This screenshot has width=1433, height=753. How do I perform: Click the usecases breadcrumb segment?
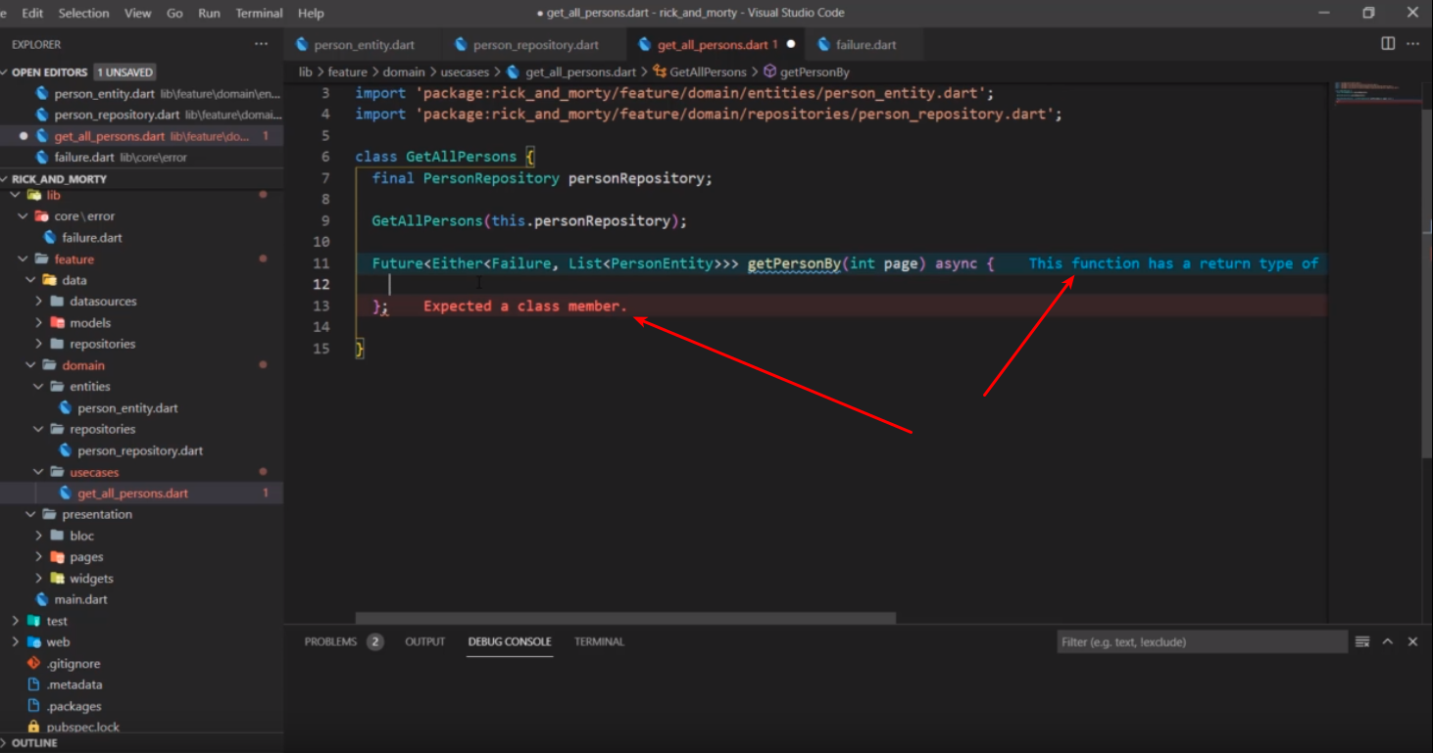coord(465,71)
